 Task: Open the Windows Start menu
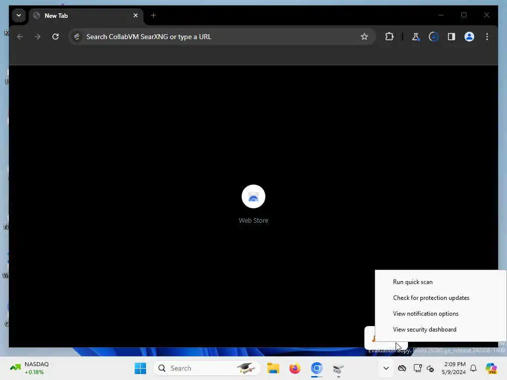[x=140, y=368]
